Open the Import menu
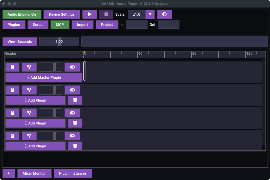Viewport: 270px width, 180px height. point(82,25)
